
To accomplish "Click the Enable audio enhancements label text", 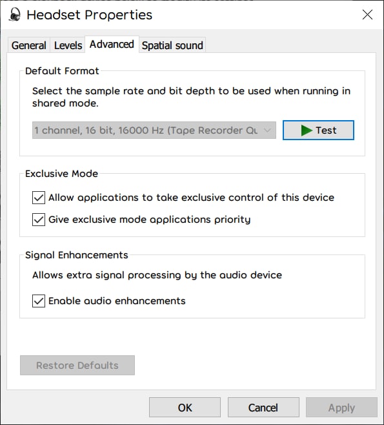I will tap(117, 301).
